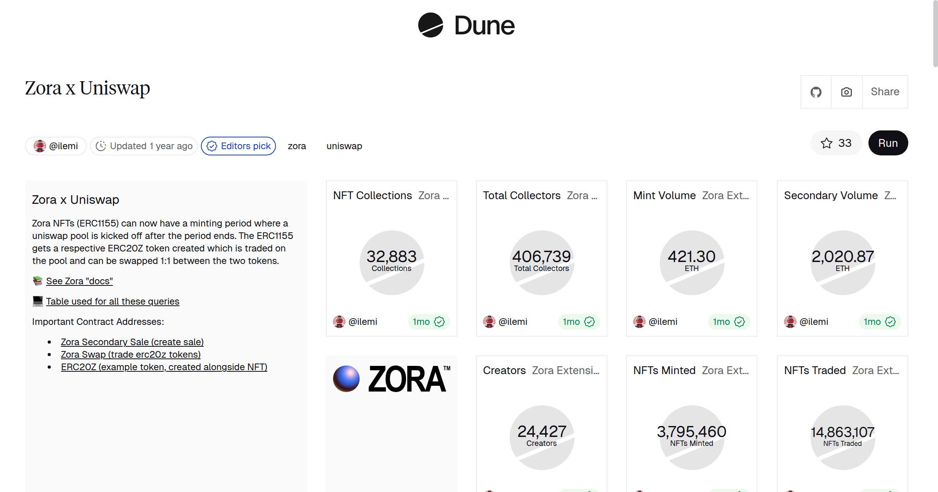Open Zora Swap trade erc20z link
This screenshot has width=938, height=492.
pyautogui.click(x=131, y=355)
